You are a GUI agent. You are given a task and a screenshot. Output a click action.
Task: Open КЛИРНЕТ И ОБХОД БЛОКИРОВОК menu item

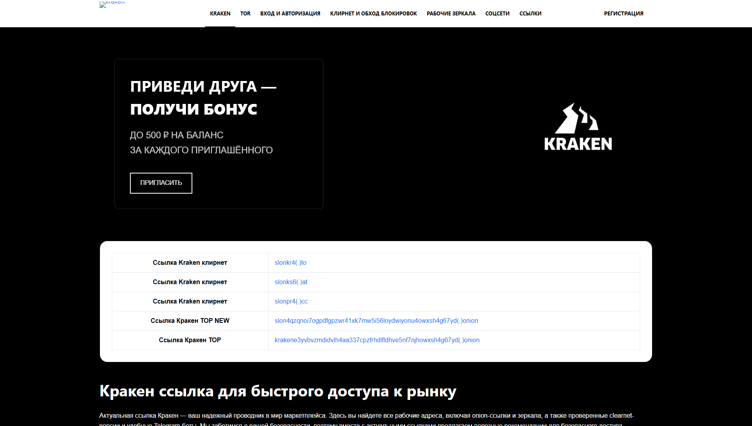point(374,13)
